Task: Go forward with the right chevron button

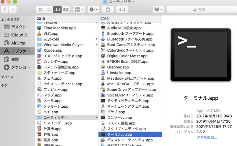Action: tap(13, 9)
